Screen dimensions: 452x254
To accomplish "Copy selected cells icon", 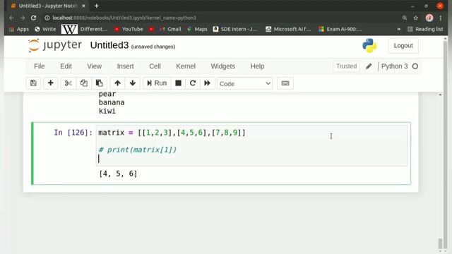I will click(84, 83).
